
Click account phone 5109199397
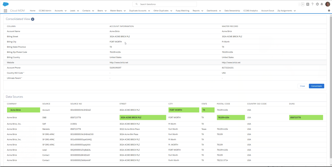tap(115, 68)
